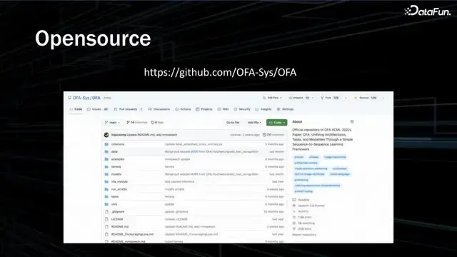Click the Fork button
This screenshot has width=457, height=257.
pyautogui.click(x=330, y=98)
